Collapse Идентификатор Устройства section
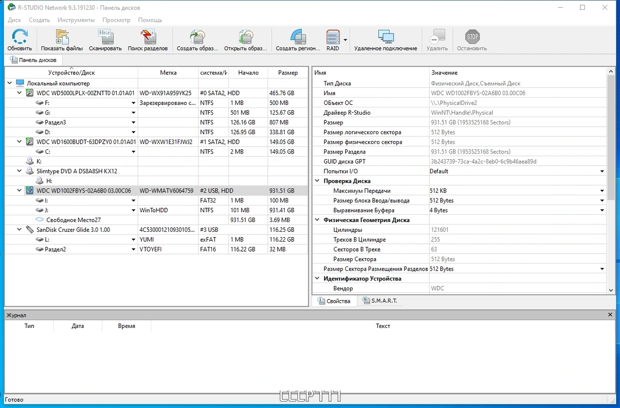 (317, 278)
